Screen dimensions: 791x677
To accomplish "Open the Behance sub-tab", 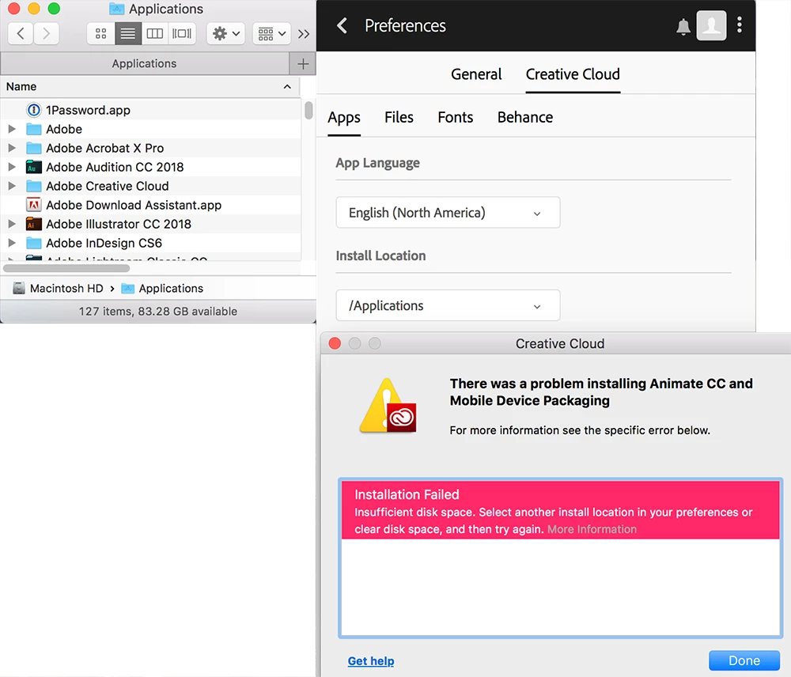I will click(x=524, y=118).
